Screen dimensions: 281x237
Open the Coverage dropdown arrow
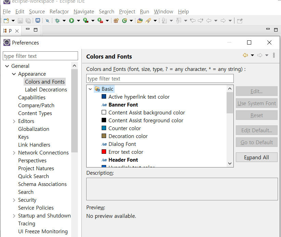93,21
